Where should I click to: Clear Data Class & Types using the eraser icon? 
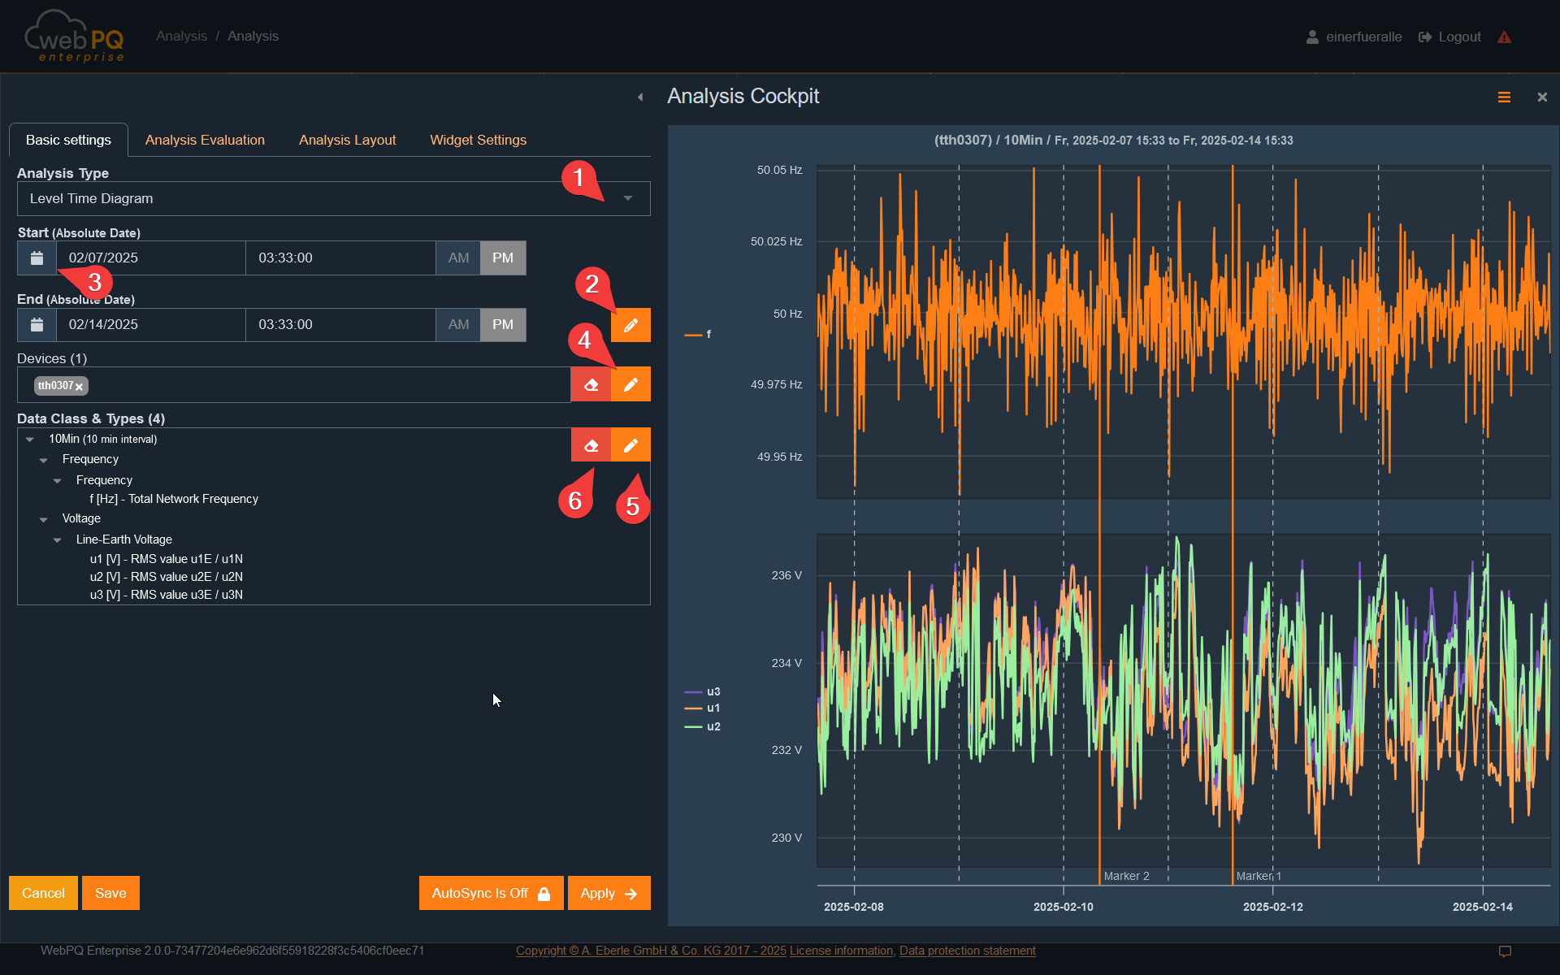591,444
